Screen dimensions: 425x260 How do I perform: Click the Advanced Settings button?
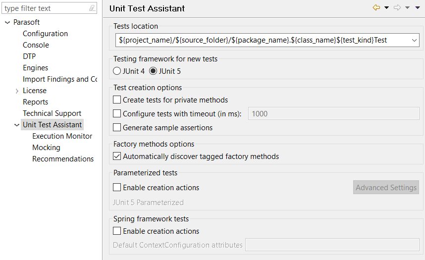(x=386, y=187)
